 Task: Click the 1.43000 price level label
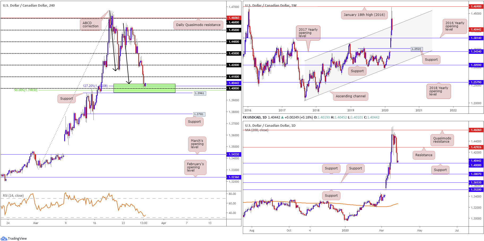234,53
